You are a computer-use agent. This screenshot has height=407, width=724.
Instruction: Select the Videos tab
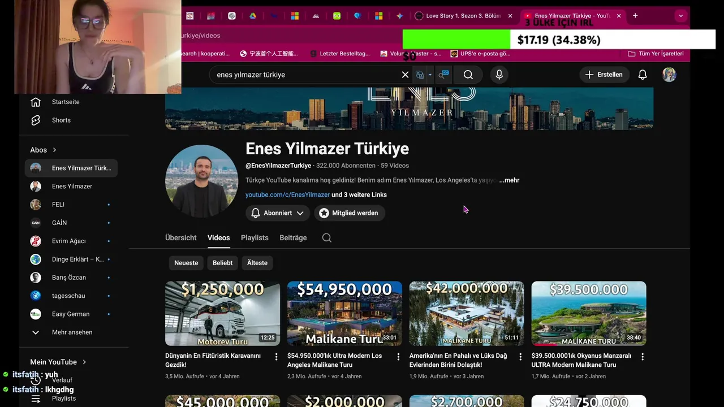pyautogui.click(x=218, y=238)
